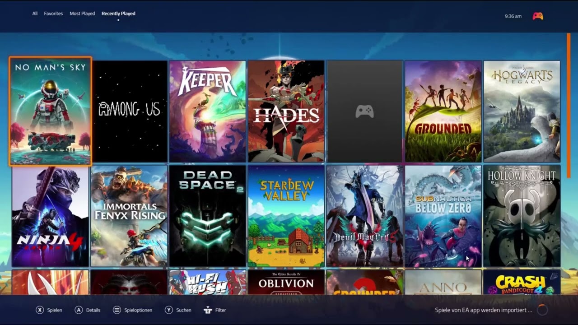Open Details from the bottom bar

(93, 310)
